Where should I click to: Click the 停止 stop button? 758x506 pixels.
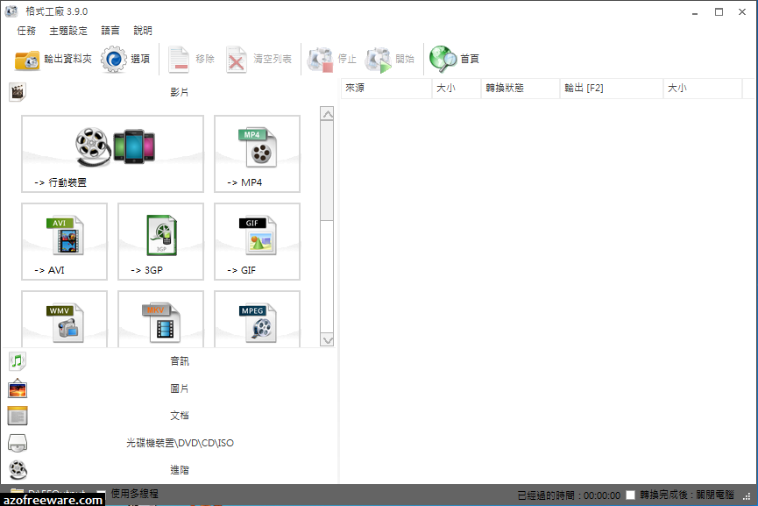click(x=331, y=59)
